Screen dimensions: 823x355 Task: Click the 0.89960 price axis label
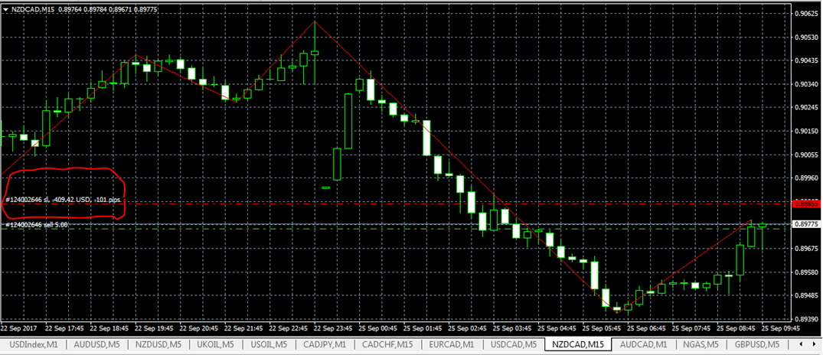[807, 177]
